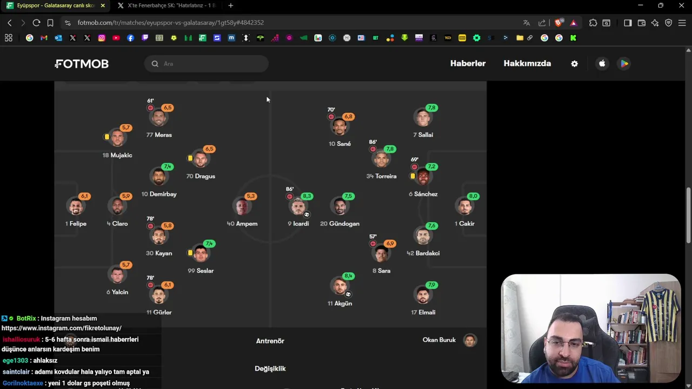Bookmark this page
Image resolution: width=692 pixels, height=389 pixels.
pos(50,23)
